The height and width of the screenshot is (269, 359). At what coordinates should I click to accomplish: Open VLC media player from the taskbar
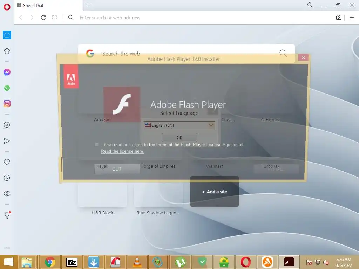(x=137, y=262)
